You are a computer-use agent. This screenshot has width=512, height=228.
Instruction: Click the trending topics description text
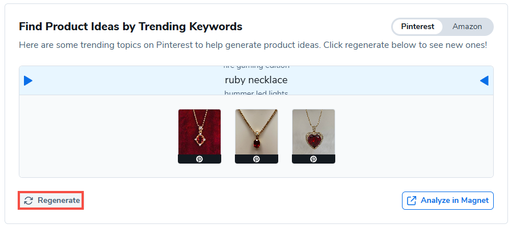click(253, 44)
